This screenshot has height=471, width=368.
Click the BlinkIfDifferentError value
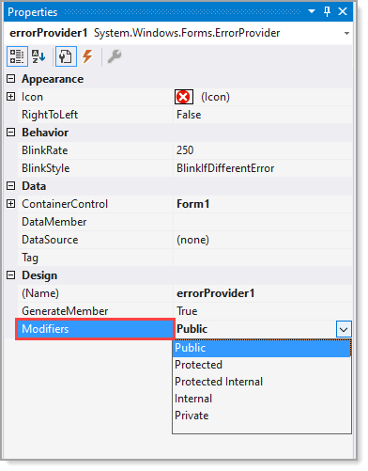coord(225,168)
